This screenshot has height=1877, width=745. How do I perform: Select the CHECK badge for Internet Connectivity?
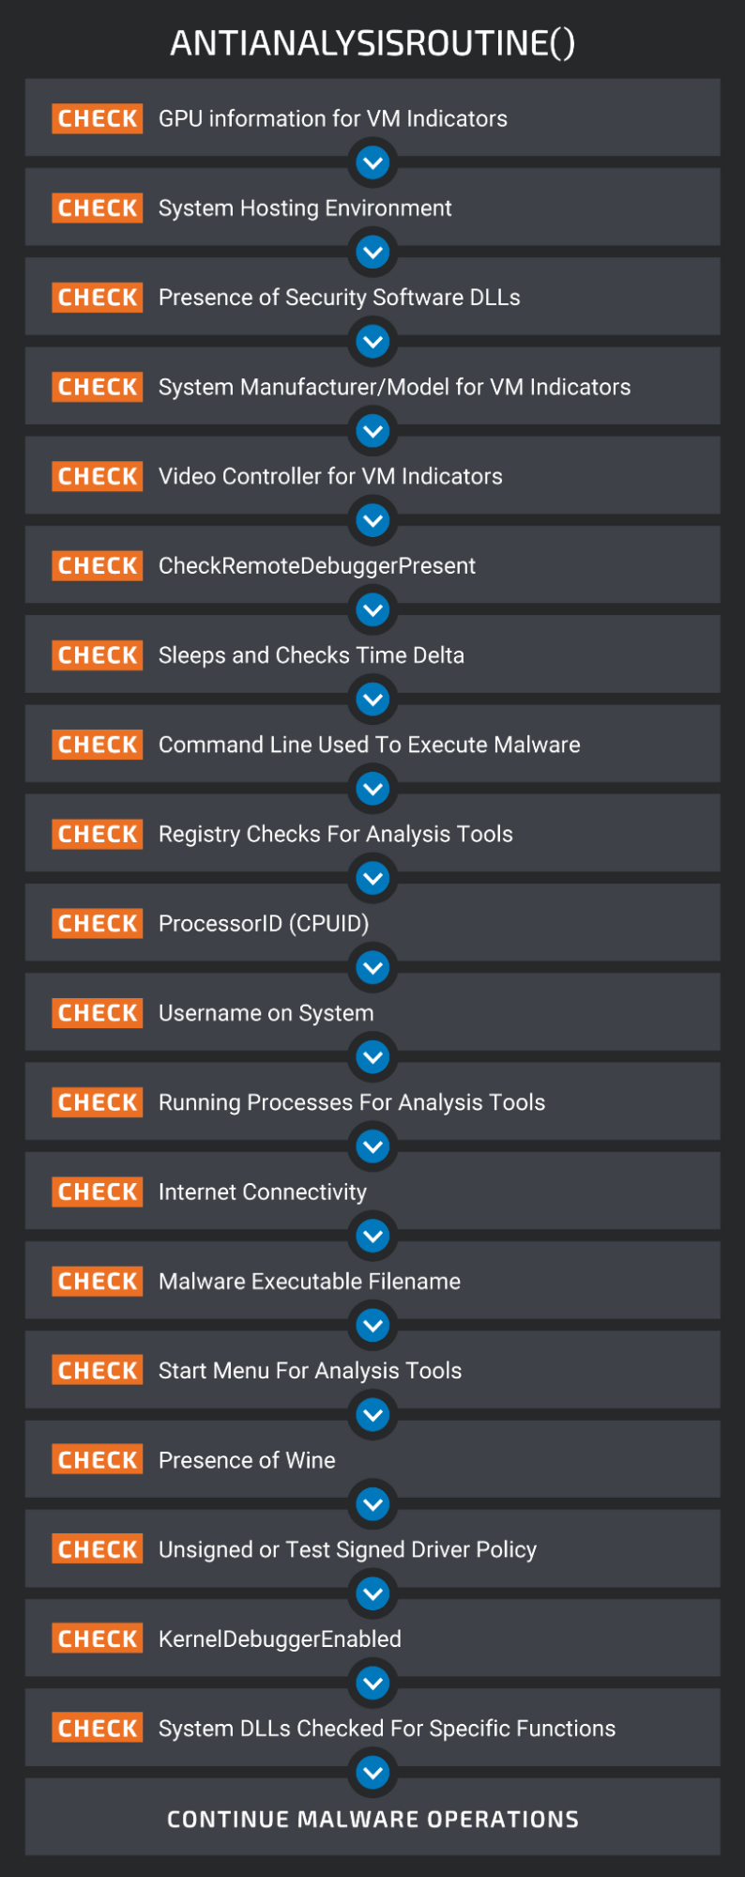98,1192
